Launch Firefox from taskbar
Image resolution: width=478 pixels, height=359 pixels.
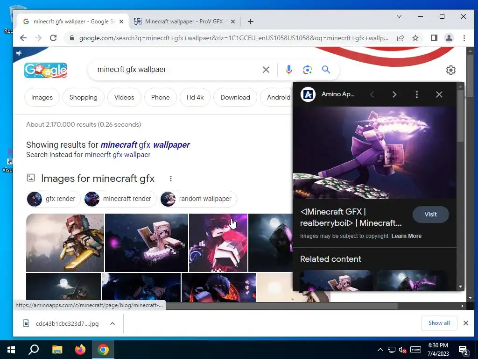pos(80,350)
